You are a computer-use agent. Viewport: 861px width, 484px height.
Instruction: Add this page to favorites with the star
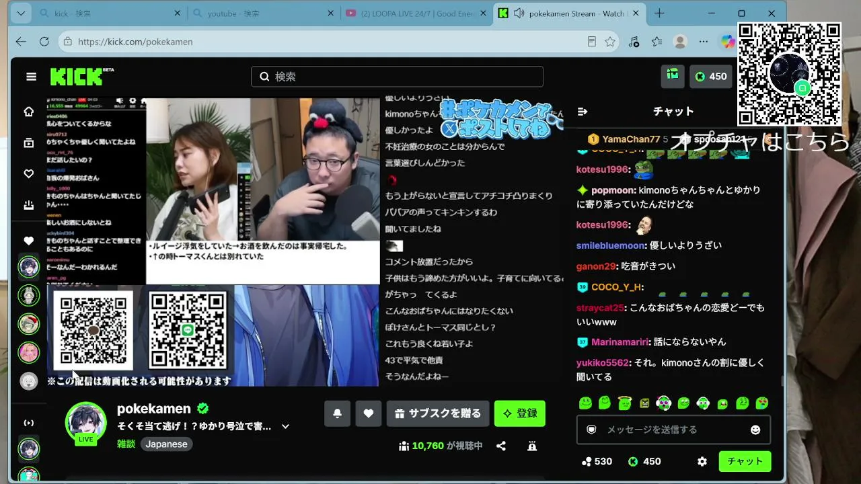click(x=610, y=42)
